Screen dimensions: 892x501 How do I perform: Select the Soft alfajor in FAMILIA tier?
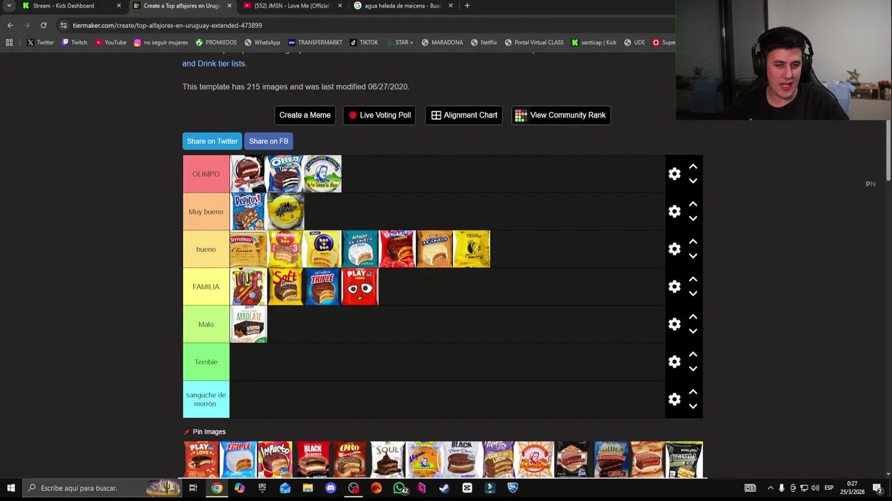[286, 287]
